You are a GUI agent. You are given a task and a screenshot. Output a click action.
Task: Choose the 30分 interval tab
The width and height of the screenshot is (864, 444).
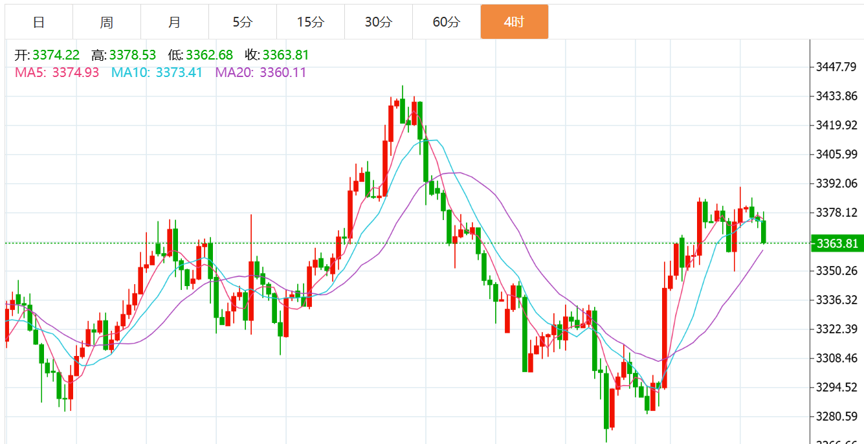pos(379,22)
